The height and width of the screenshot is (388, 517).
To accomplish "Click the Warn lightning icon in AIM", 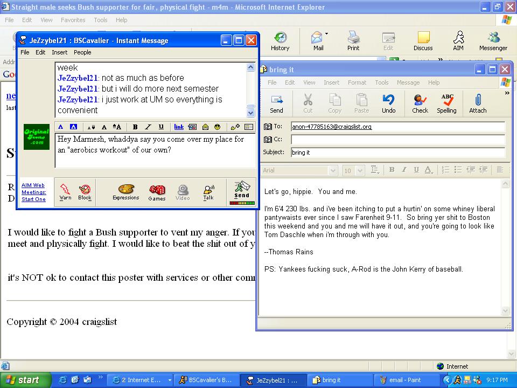I will tap(65, 192).
